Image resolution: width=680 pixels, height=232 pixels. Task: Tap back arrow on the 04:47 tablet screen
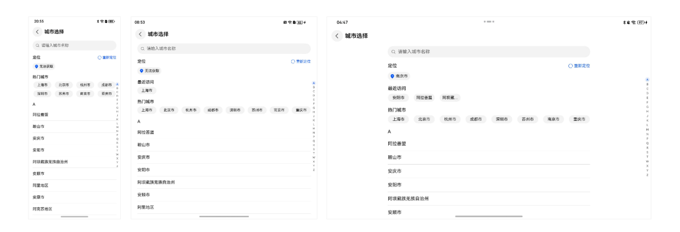point(337,36)
